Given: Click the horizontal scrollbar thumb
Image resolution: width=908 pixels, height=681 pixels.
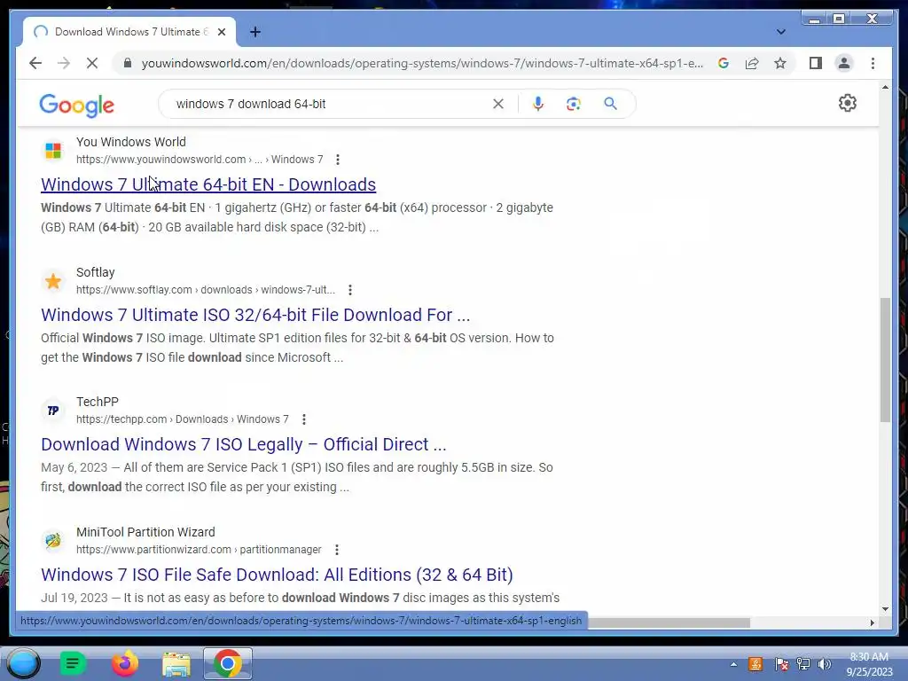Looking at the screenshot, I should coord(669,622).
